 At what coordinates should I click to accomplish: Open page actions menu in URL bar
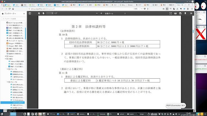(142, 9)
